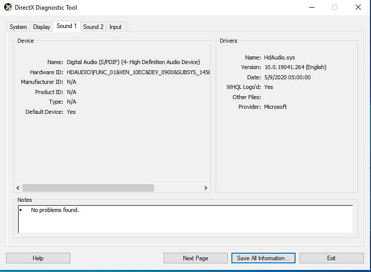Image resolution: width=371 pixels, height=272 pixels.
Task: Close the DirectX Diagnostic Tool window
Action: point(358,7)
